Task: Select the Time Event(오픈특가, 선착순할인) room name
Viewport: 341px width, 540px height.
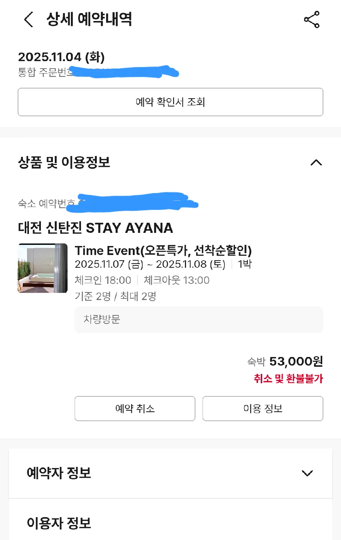Action: pos(163,250)
